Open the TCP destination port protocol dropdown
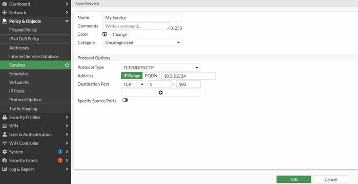358x184 pixels. pyautogui.click(x=133, y=84)
